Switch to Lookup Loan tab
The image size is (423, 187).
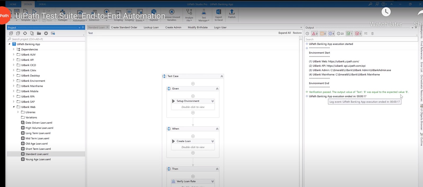(x=151, y=27)
